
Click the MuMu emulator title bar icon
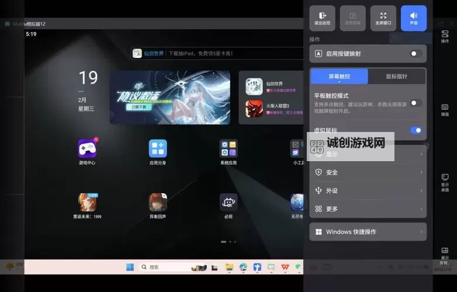[x=8, y=24]
